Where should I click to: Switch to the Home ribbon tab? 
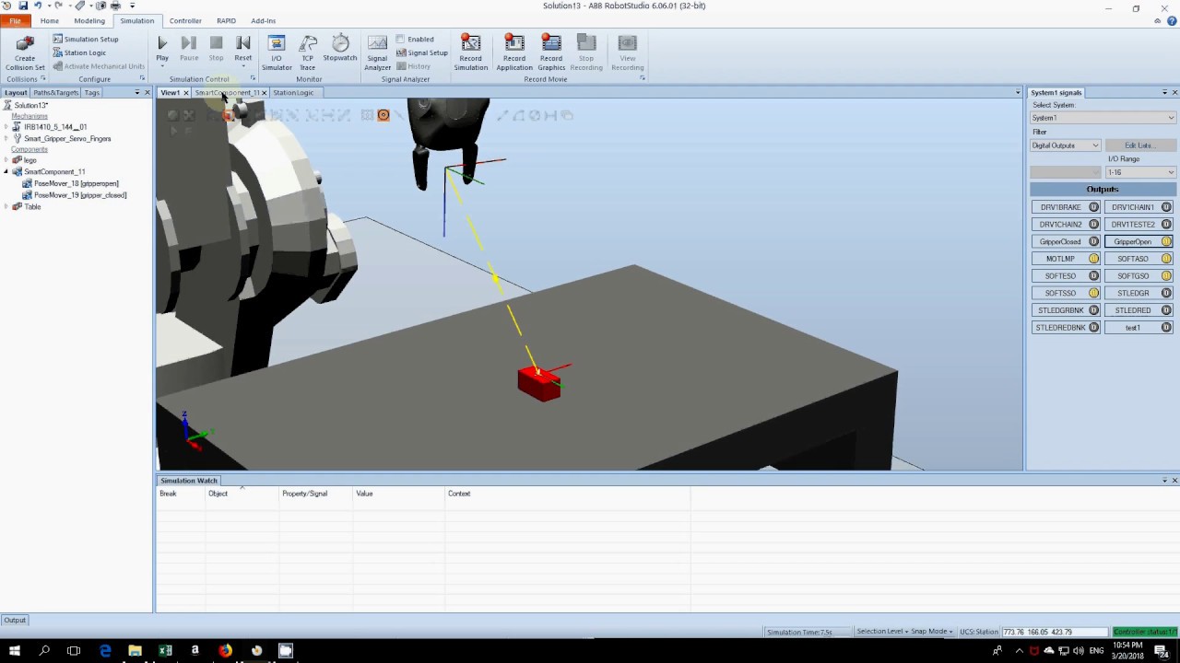[x=50, y=20]
